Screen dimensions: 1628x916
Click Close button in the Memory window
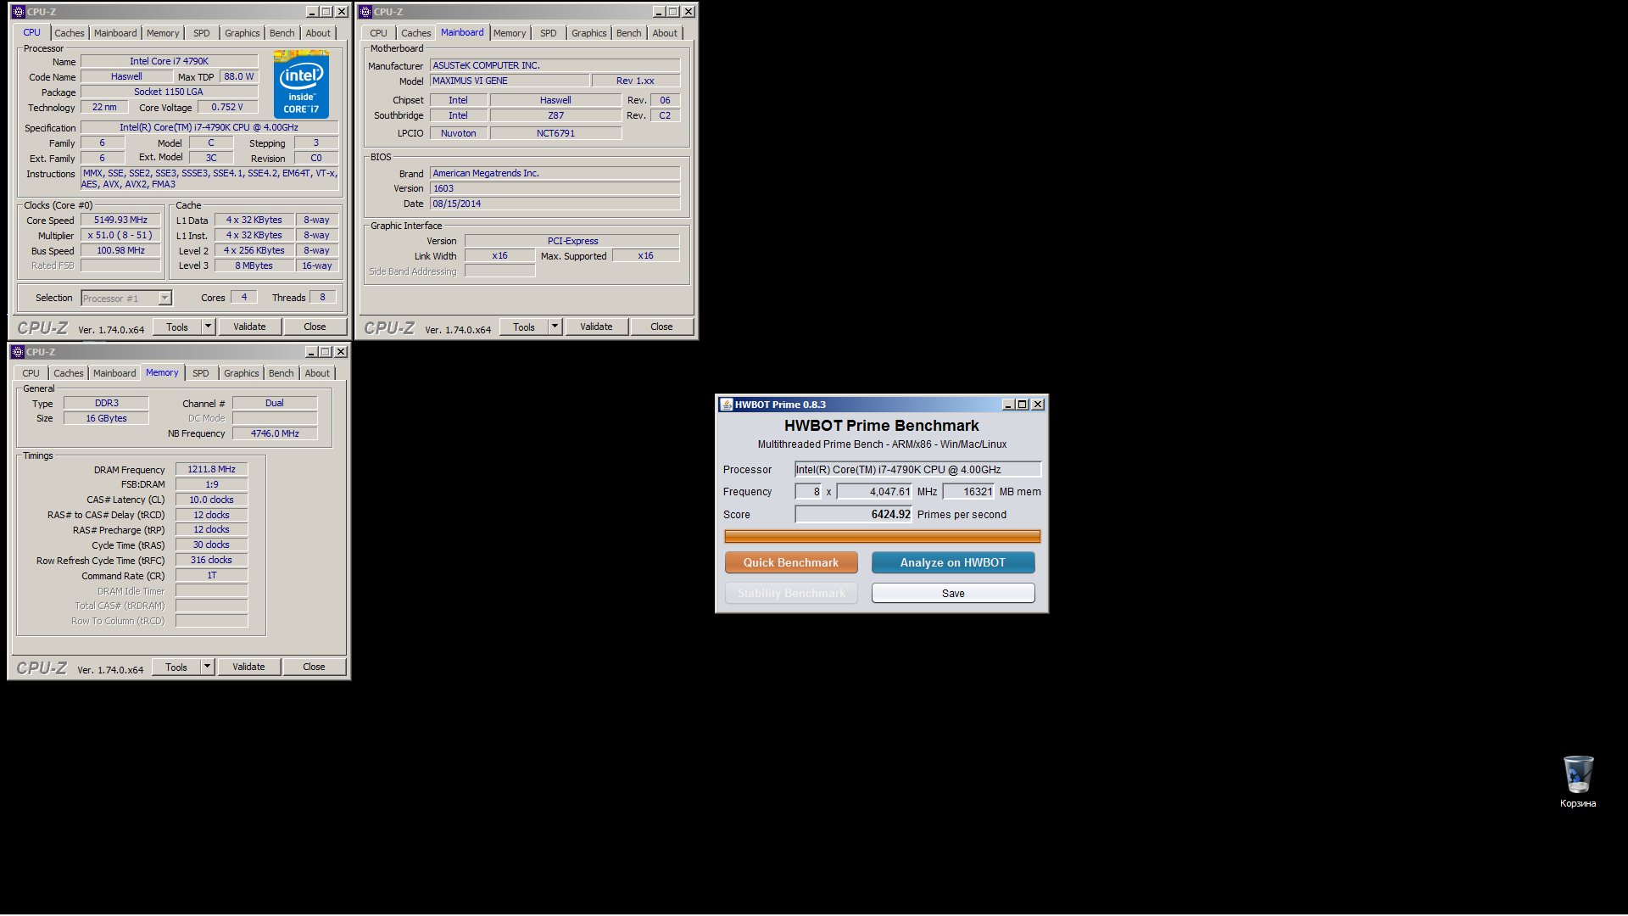point(314,667)
